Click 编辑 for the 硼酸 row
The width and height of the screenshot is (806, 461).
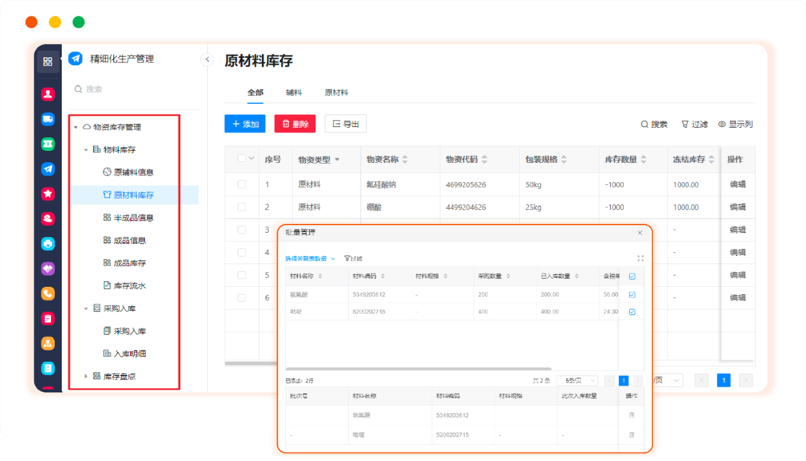click(x=738, y=207)
